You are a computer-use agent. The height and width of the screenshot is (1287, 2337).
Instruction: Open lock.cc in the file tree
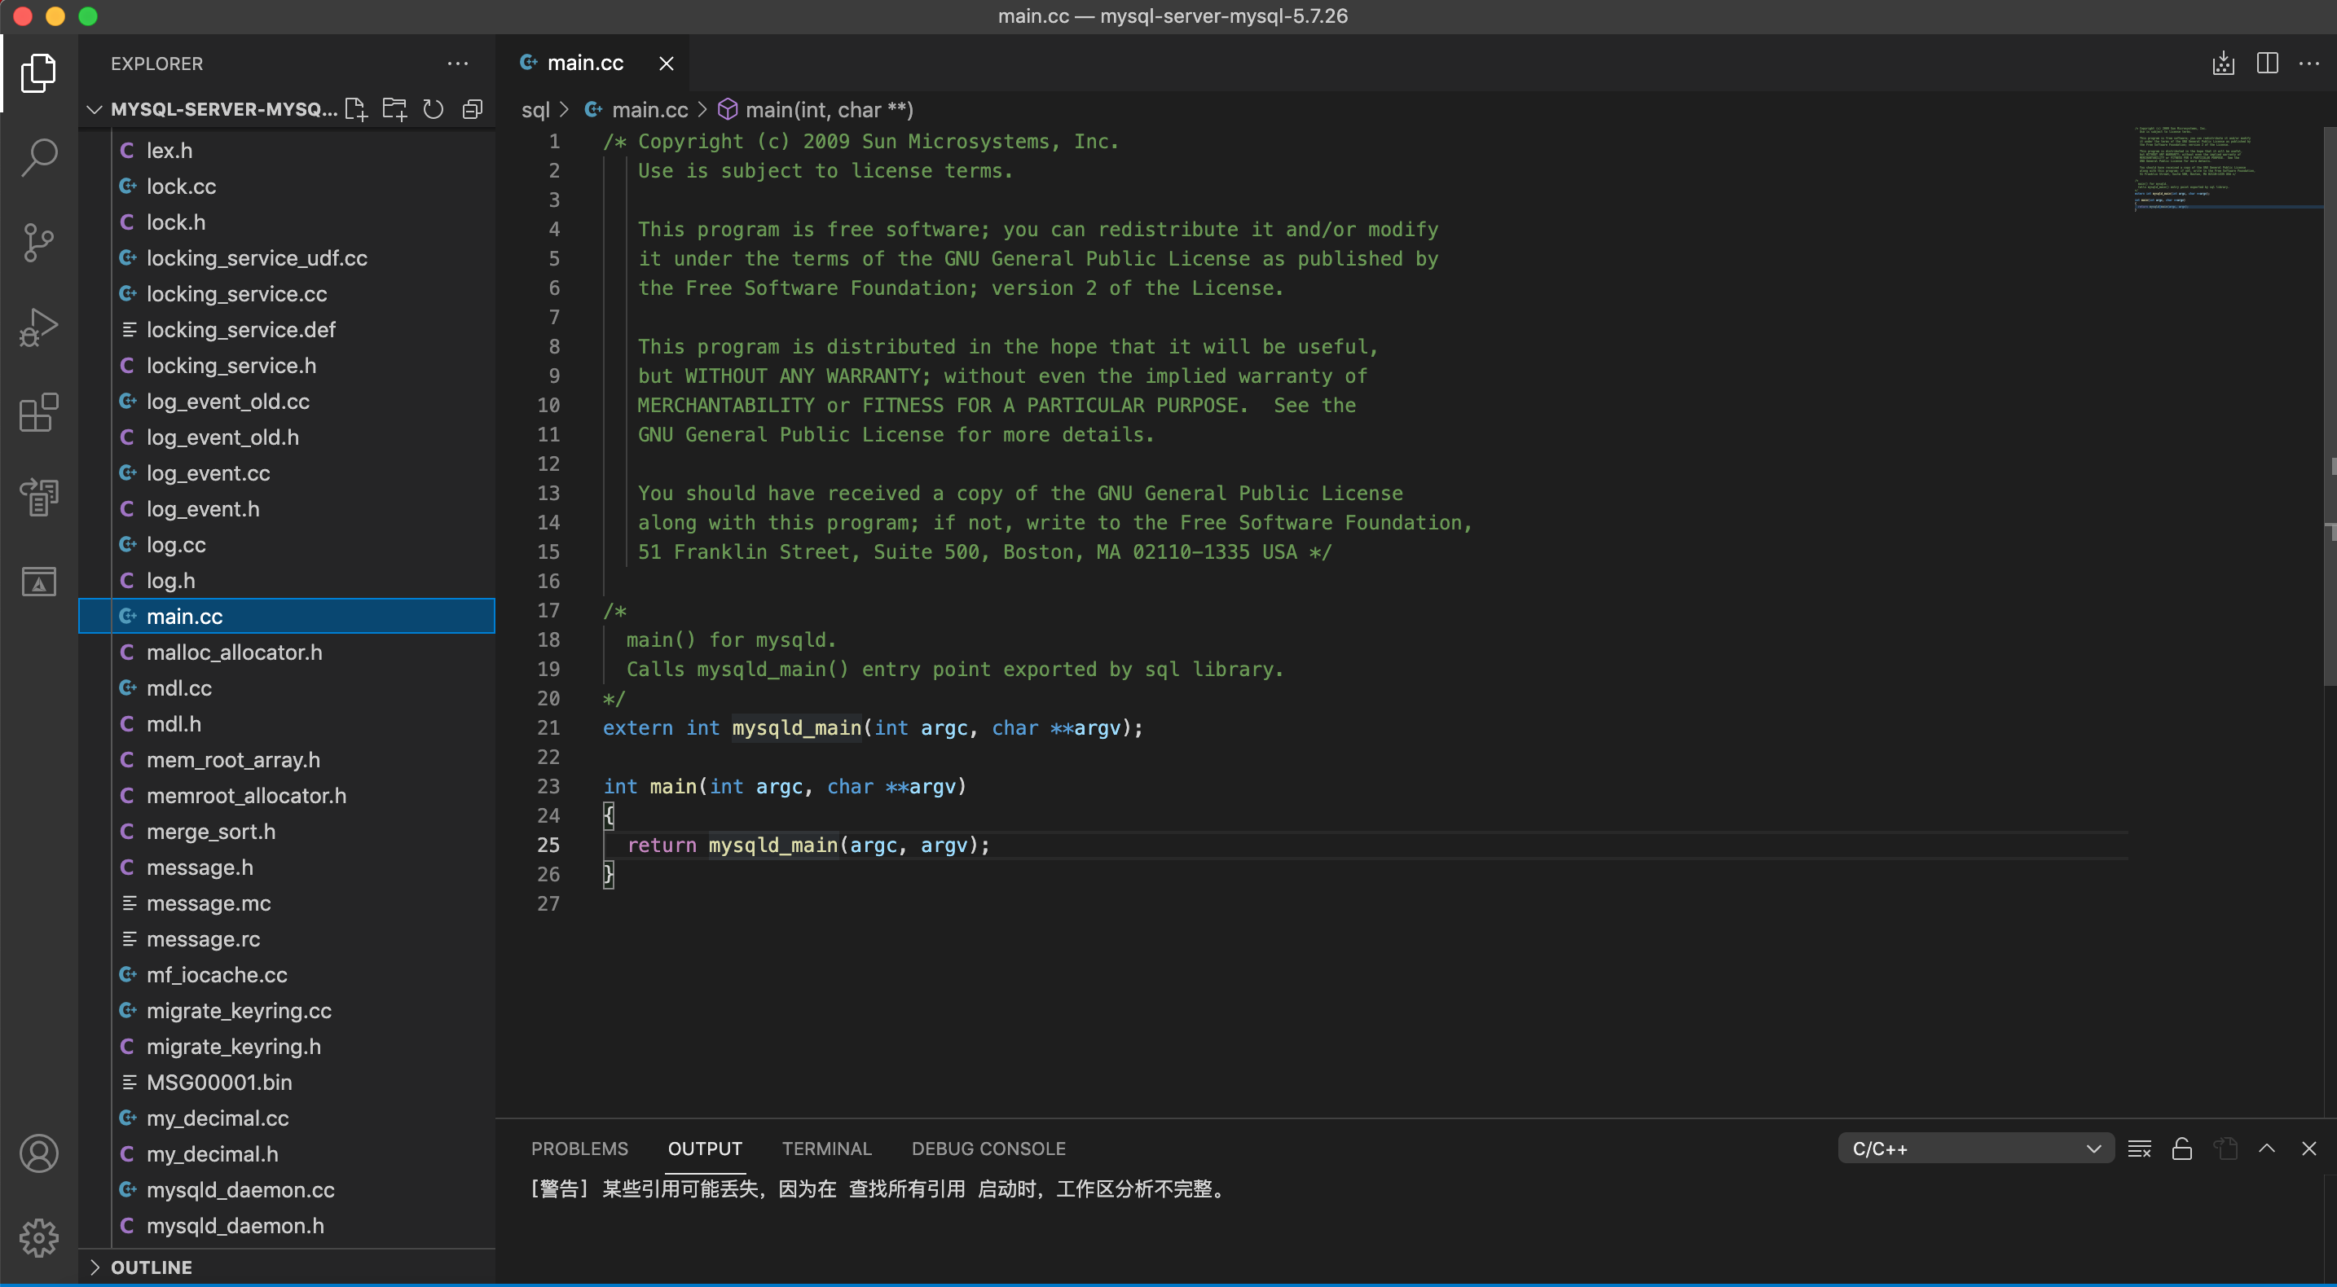coord(287,187)
